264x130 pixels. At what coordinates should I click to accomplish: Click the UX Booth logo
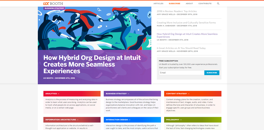[x=53, y=4]
